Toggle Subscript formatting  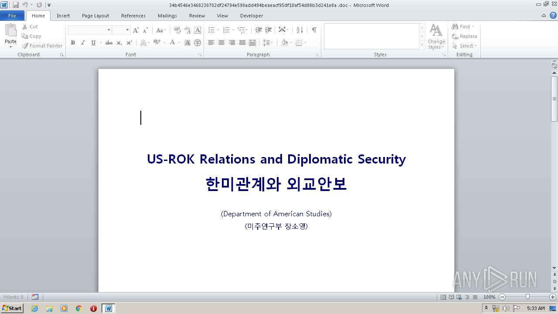click(x=119, y=43)
